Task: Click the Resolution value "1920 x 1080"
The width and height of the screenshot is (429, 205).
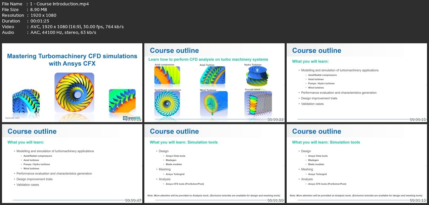Action: tap(43, 15)
